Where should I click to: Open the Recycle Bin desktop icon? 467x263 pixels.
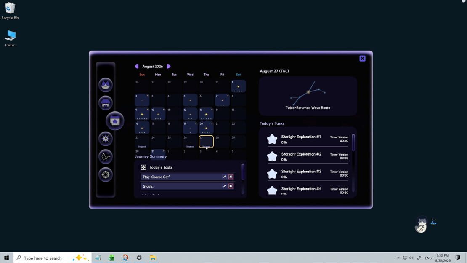tap(10, 11)
